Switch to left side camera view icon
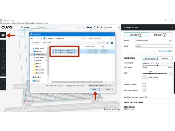This screenshot has width=175, height=131. [98, 27]
